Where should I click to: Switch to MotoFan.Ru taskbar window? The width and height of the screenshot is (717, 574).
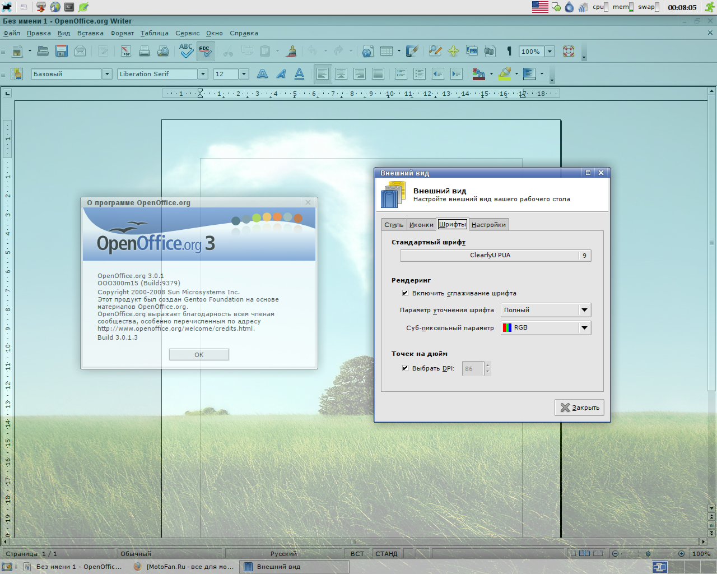click(184, 567)
